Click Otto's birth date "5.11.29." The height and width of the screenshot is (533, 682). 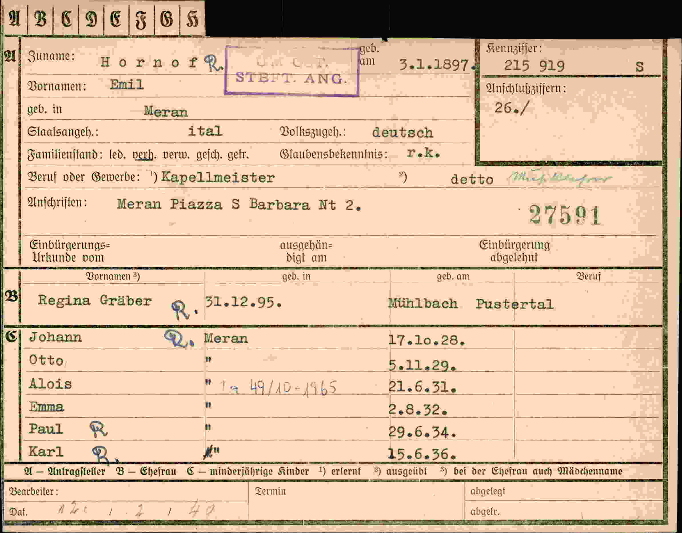[x=422, y=365]
